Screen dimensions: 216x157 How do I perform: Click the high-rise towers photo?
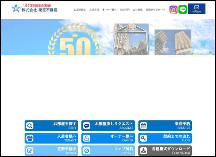(x=173, y=42)
